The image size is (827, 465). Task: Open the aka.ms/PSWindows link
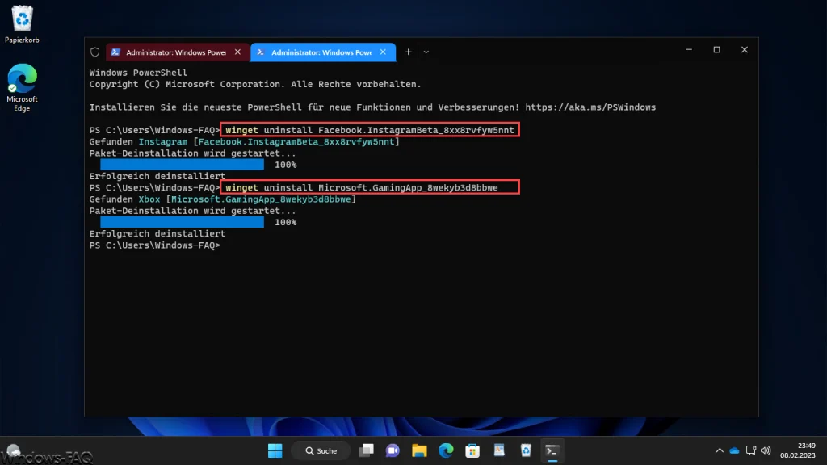click(x=590, y=107)
